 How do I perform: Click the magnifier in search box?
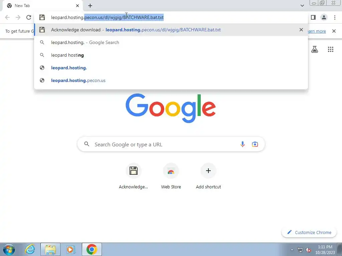pos(87,144)
